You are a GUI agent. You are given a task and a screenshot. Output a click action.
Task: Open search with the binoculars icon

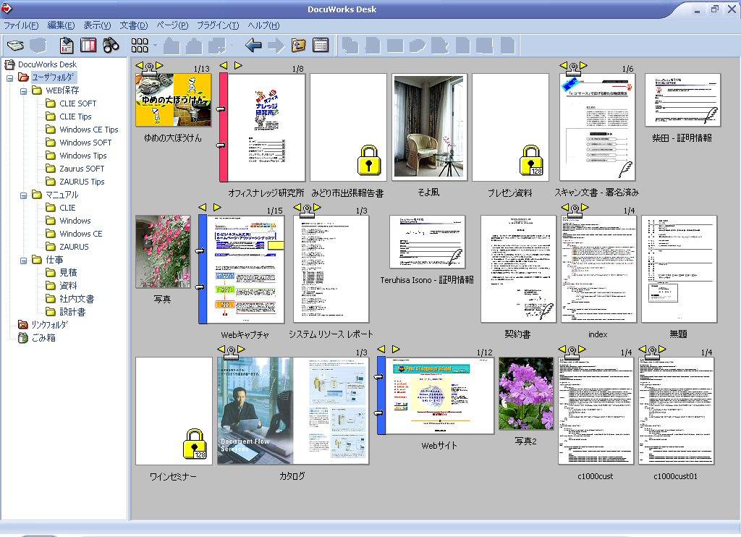tap(111, 46)
